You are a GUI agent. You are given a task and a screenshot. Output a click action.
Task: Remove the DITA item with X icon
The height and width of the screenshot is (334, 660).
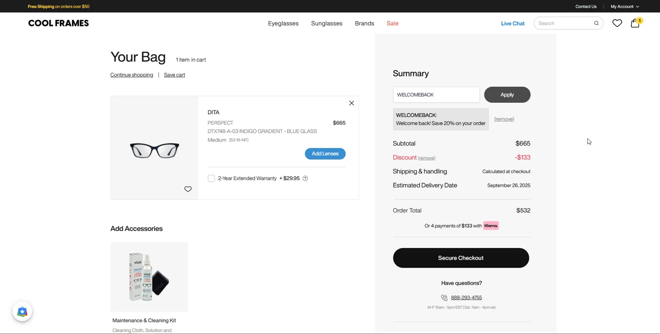[352, 103]
